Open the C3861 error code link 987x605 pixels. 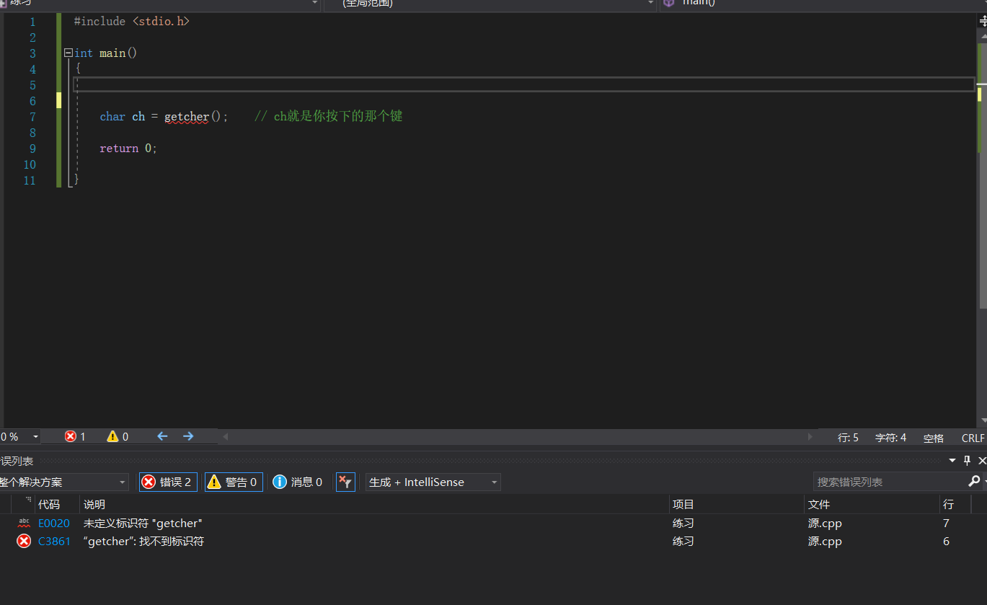(54, 541)
